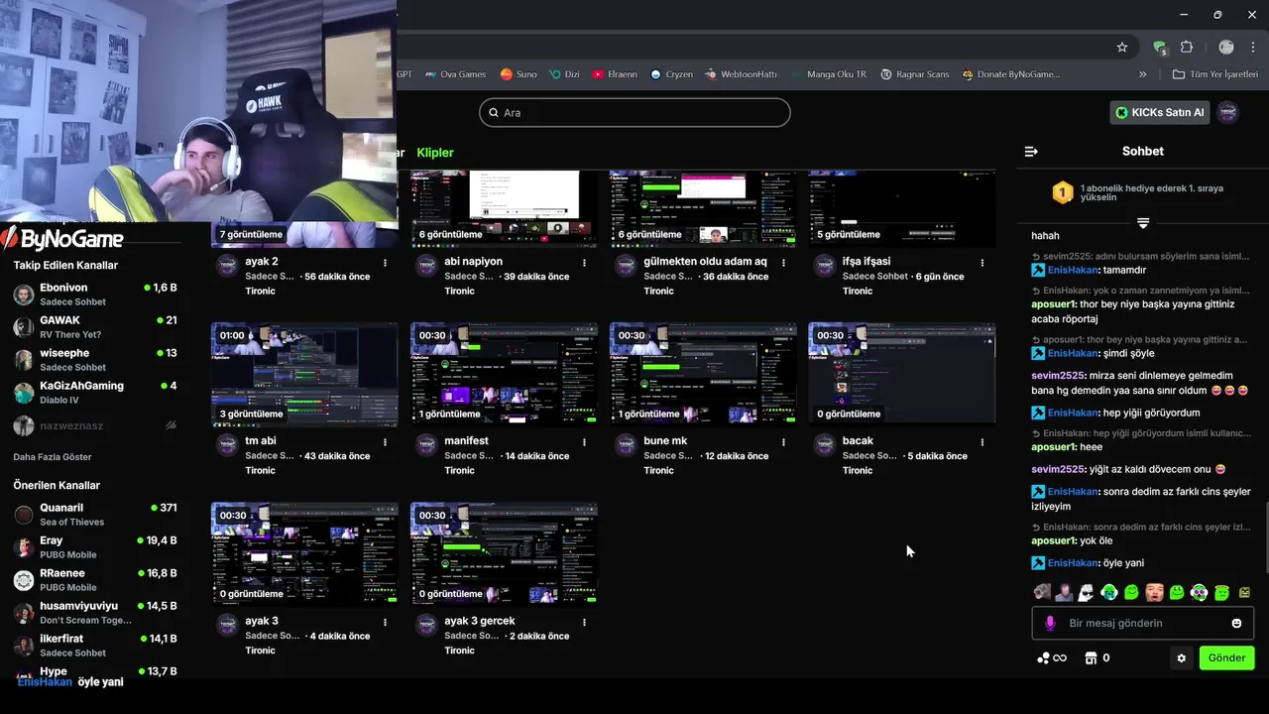
Task: Insert the shouting face emote
Action: (x=1154, y=593)
